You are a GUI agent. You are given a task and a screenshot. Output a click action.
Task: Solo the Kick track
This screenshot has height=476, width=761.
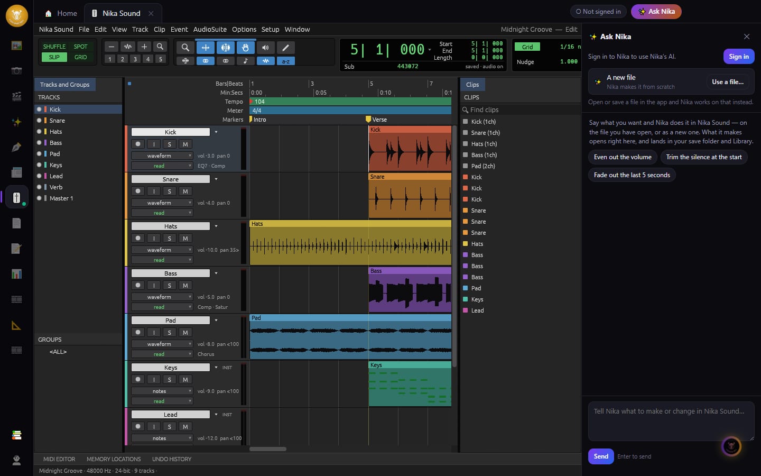click(169, 144)
